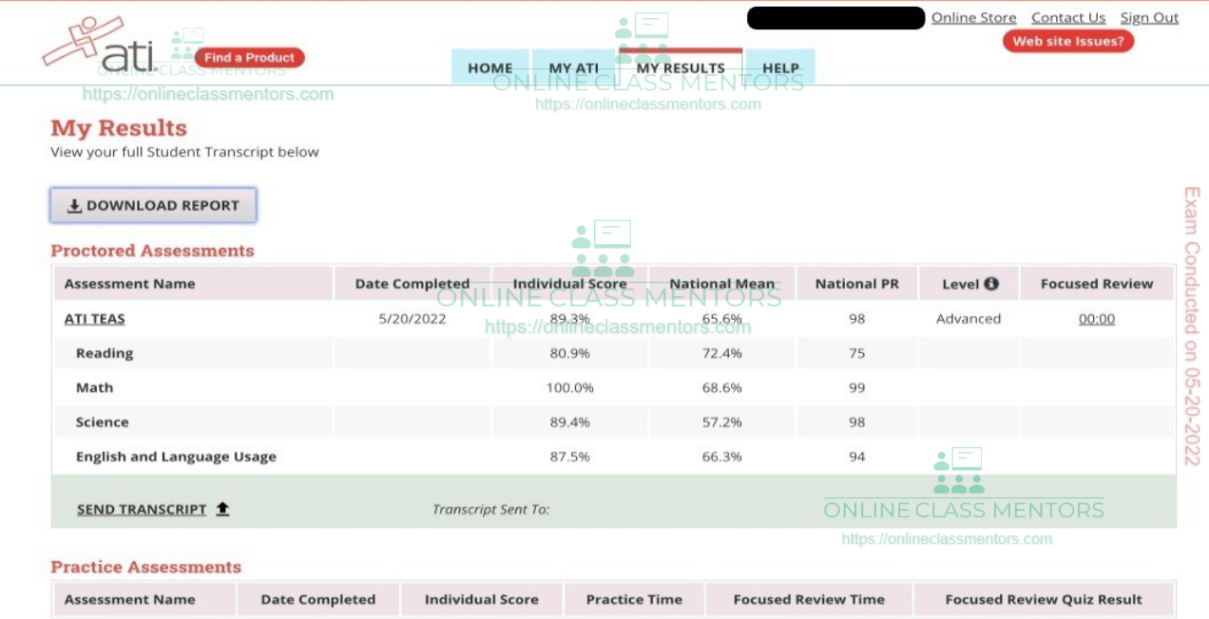Switch to the My ATI tab
This screenshot has width=1209, height=619.
pos(573,67)
